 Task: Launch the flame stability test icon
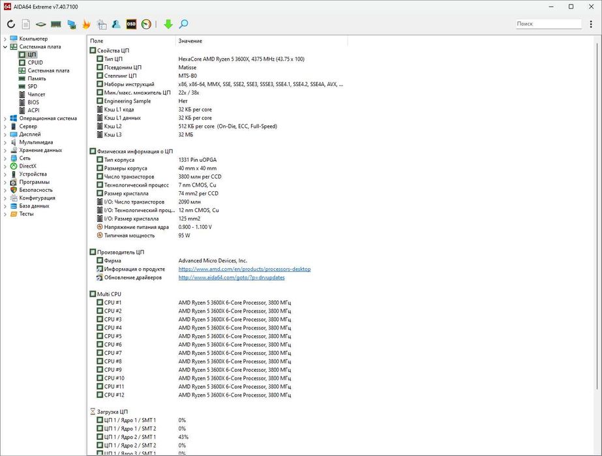point(86,24)
